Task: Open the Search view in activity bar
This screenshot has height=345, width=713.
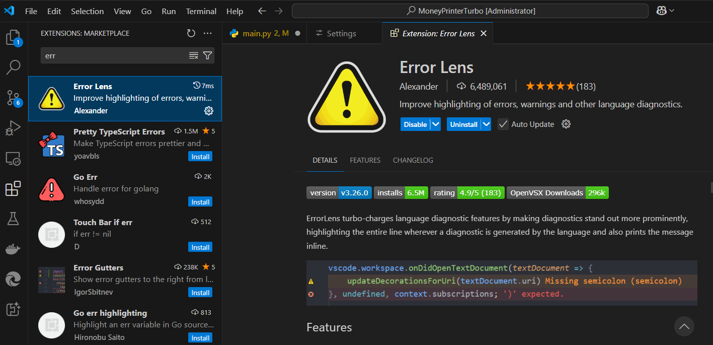Action: pyautogui.click(x=13, y=67)
